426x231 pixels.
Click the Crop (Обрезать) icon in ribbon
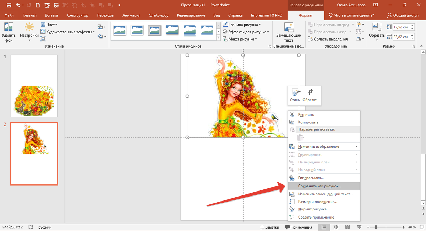[x=377, y=28]
